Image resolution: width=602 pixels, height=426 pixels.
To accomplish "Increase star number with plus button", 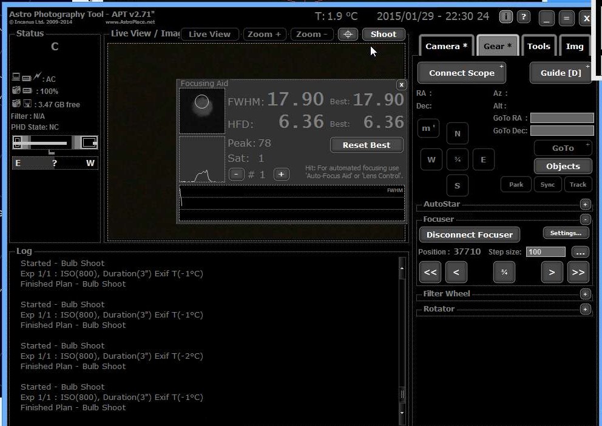I will [281, 175].
